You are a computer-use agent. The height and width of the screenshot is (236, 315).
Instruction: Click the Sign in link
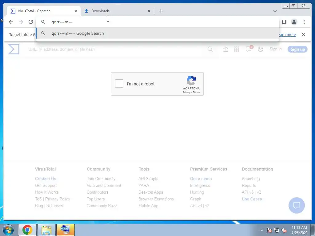click(x=275, y=49)
